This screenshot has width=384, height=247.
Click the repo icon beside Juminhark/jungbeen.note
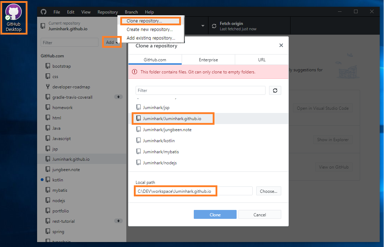click(138, 129)
